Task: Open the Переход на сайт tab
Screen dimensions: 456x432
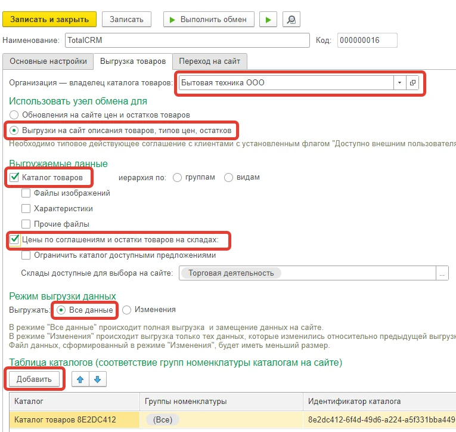Action: tap(210, 61)
